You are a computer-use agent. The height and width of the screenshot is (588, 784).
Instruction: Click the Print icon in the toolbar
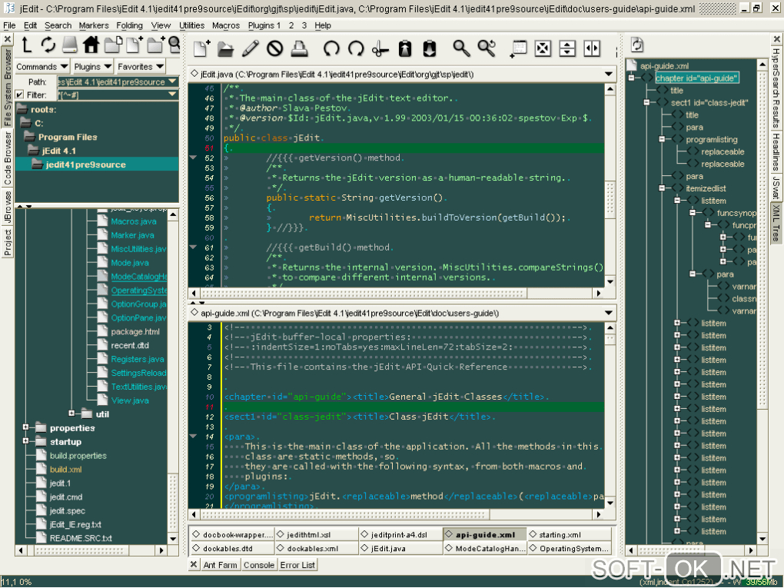[300, 48]
